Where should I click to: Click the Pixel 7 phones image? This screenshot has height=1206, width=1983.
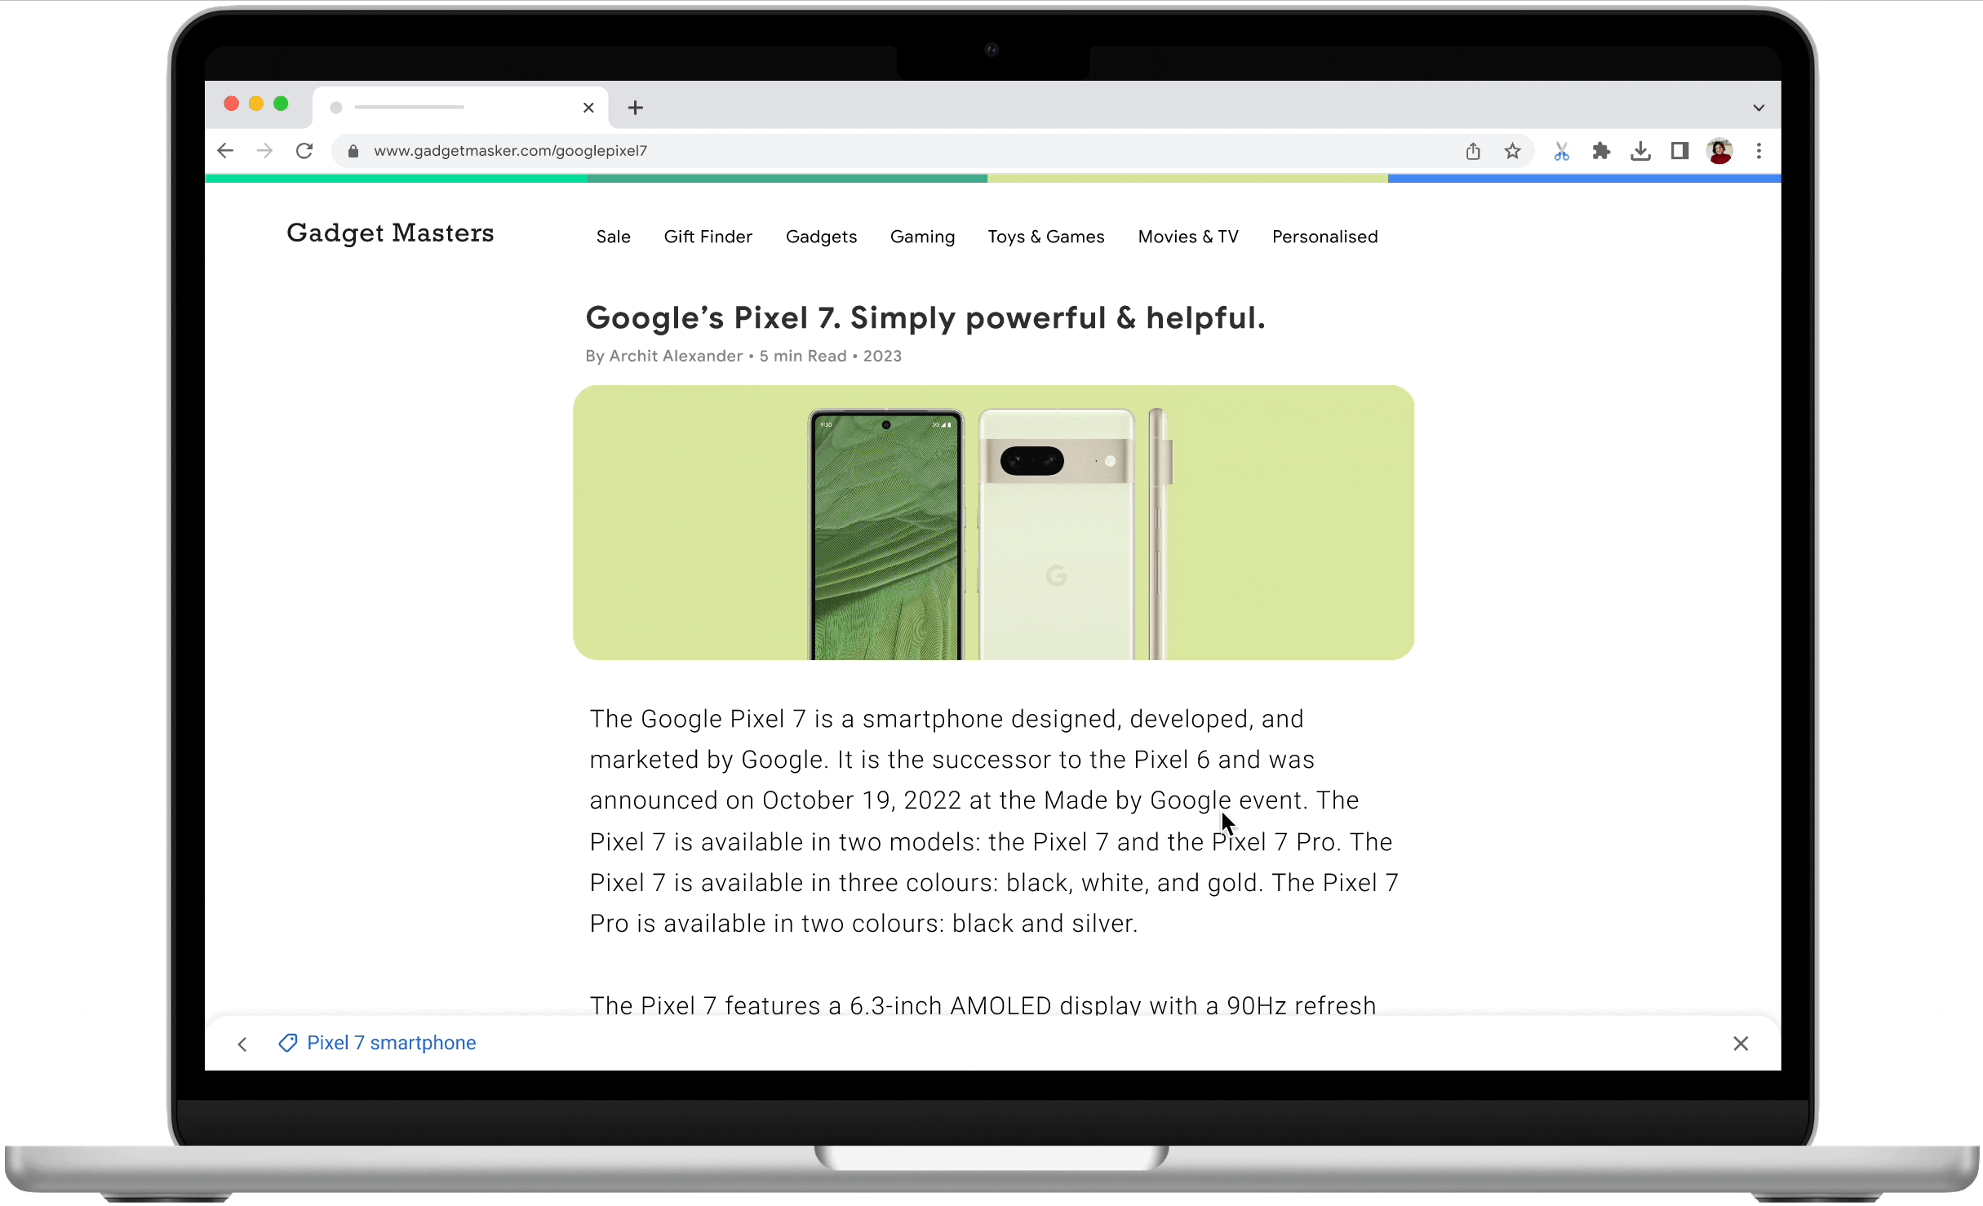[993, 522]
